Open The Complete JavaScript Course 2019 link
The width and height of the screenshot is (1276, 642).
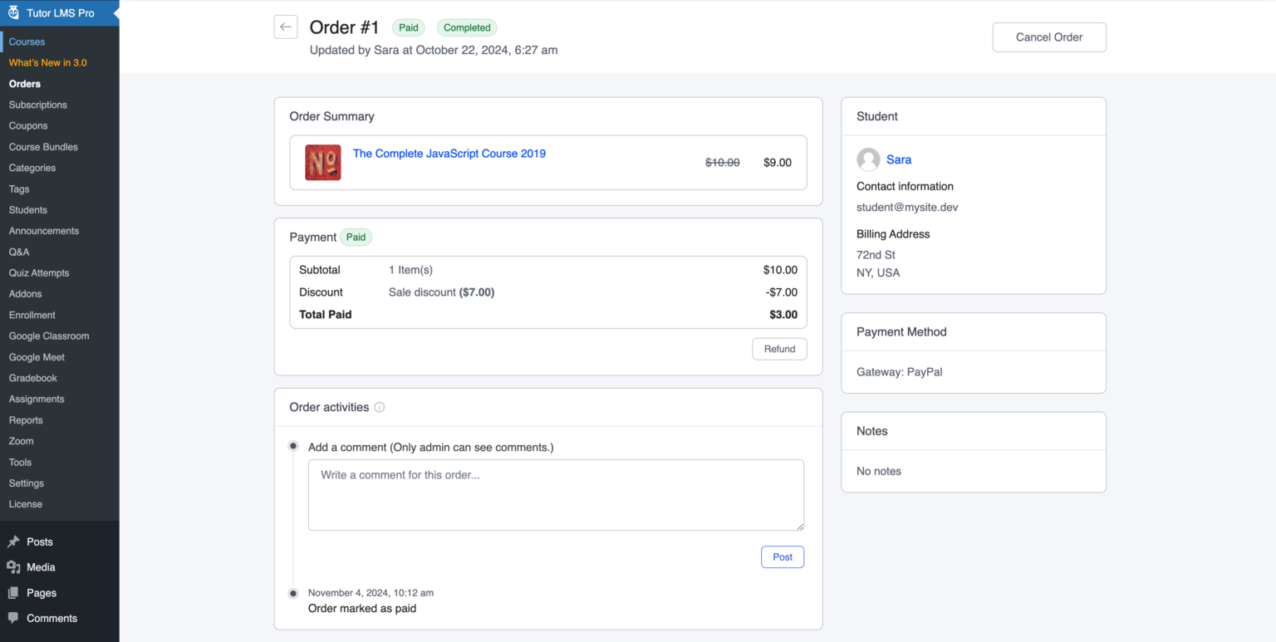pos(449,154)
